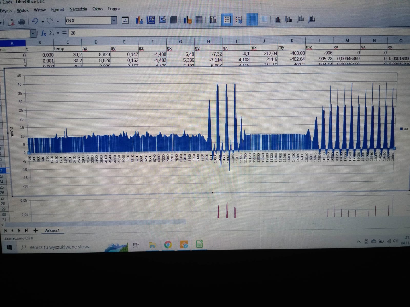
Task: Select the blue 'ax' legend swatch
Action: point(401,129)
